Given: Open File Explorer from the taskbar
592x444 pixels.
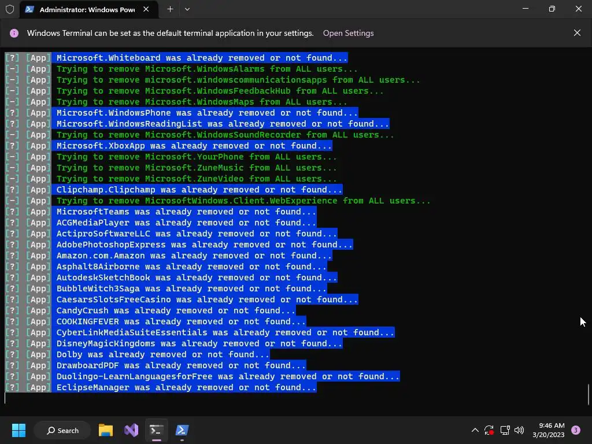Looking at the screenshot, I should click(x=106, y=430).
